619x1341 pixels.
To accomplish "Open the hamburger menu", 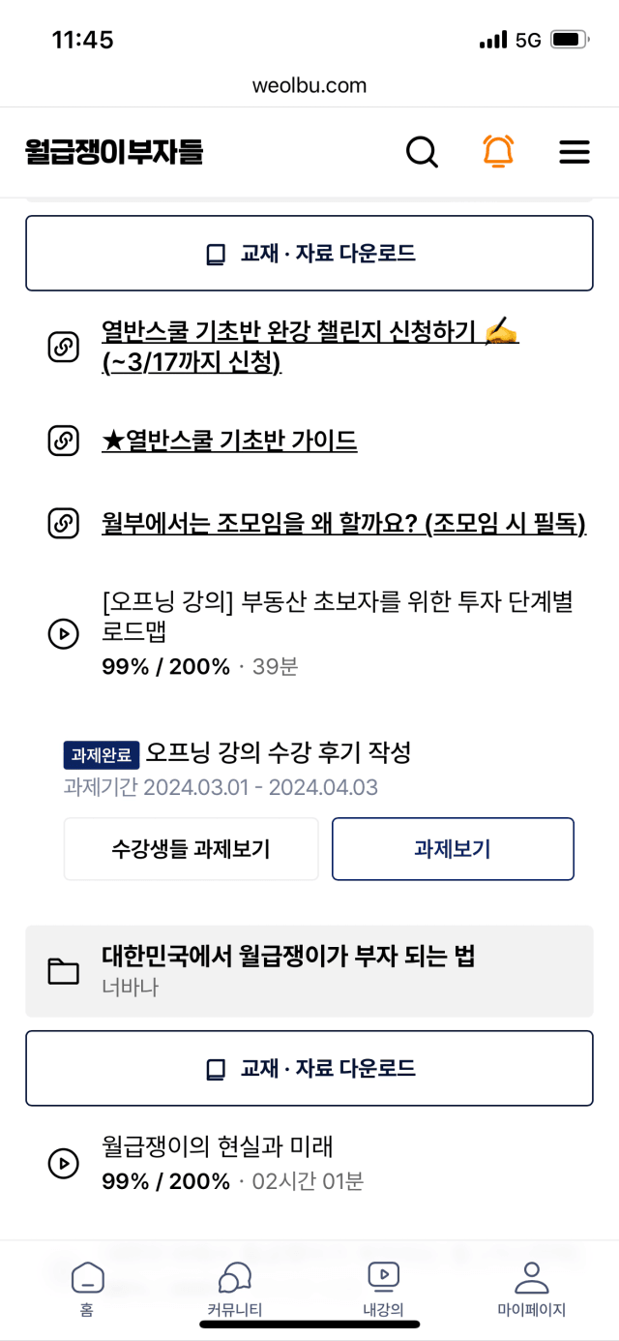I will 575,152.
